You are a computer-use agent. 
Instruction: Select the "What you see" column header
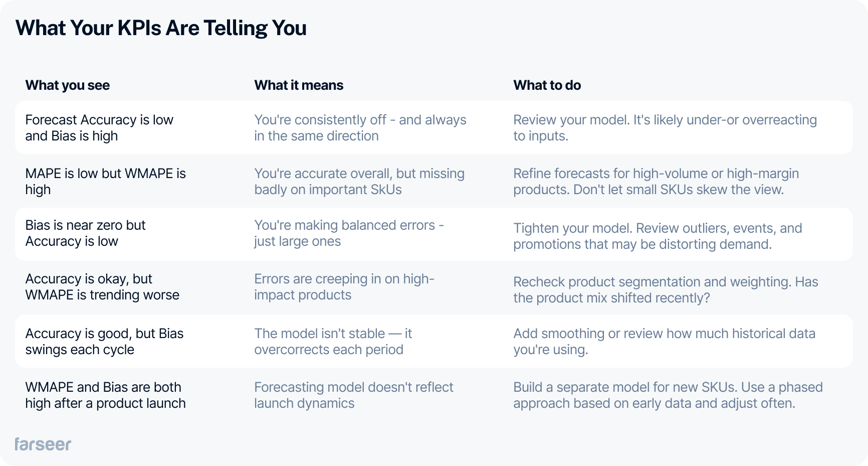[68, 85]
